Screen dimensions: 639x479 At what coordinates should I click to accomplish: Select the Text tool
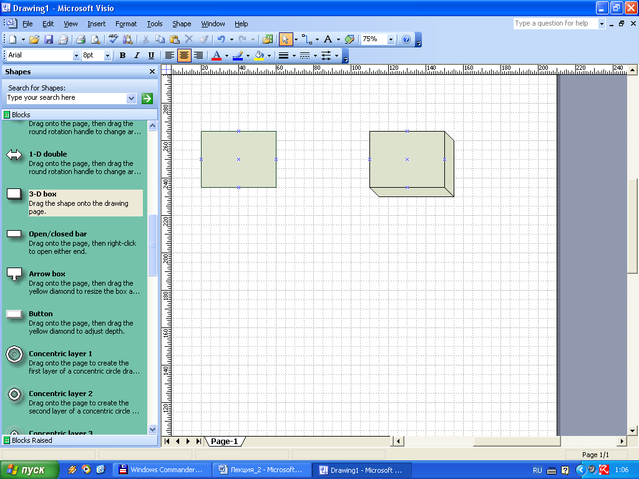coord(328,39)
